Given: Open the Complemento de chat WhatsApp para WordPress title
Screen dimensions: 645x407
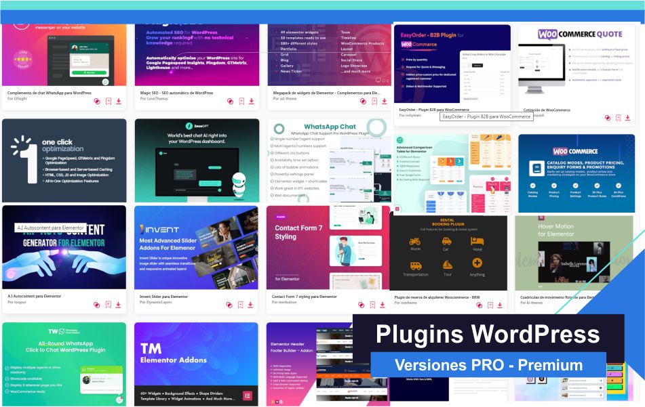Looking at the screenshot, I should [50, 93].
